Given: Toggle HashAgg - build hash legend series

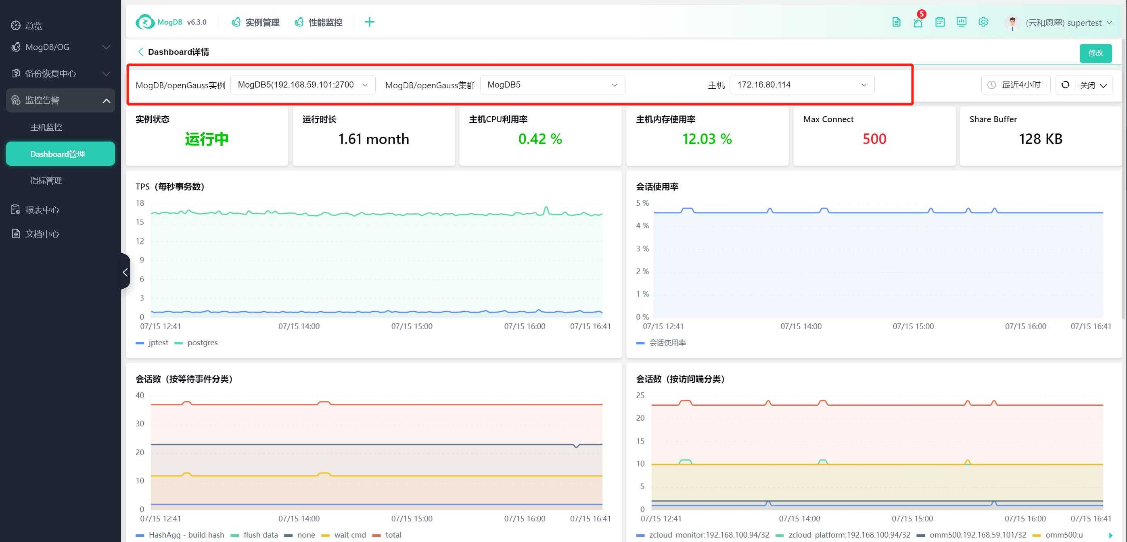Looking at the screenshot, I should point(180,535).
